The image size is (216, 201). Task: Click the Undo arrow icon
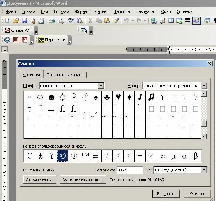click(126, 21)
